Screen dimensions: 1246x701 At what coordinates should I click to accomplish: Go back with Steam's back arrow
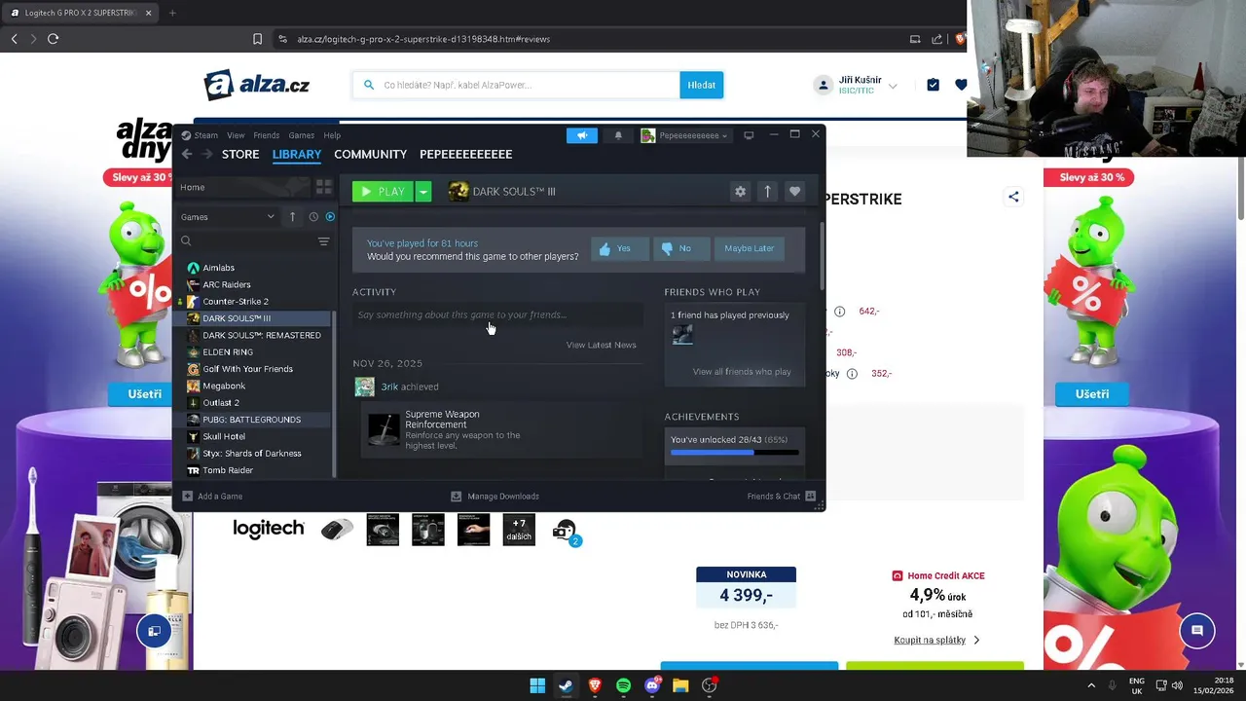coord(187,154)
